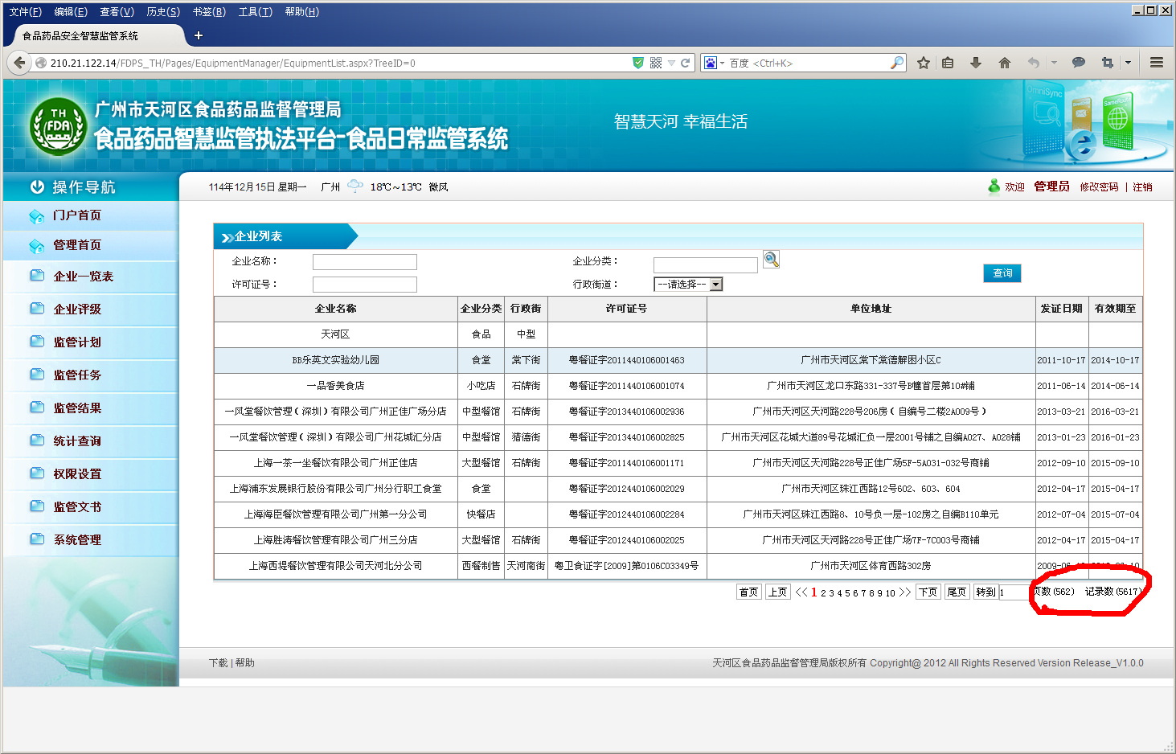Open 企业一览表 in the sidebar
Screen dimensions: 1176x754
click(x=84, y=277)
